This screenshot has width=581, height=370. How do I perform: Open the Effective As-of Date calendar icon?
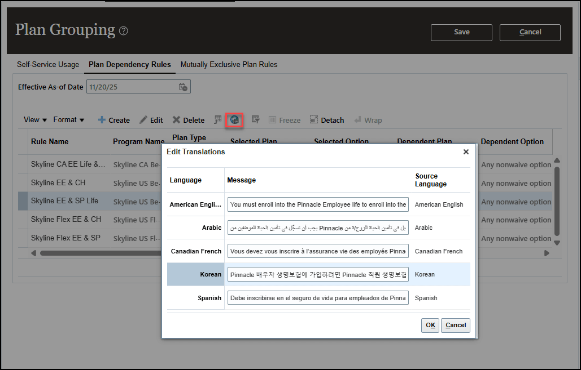182,87
